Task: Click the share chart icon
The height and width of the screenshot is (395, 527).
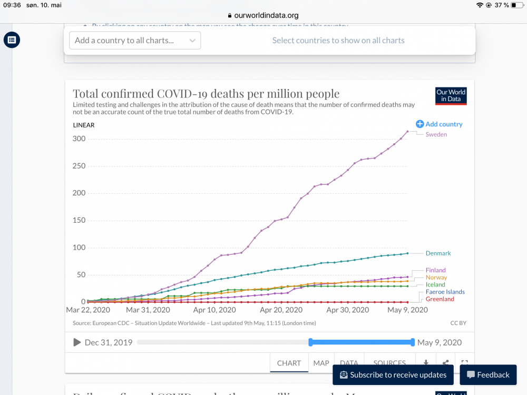Action: pyautogui.click(x=445, y=363)
